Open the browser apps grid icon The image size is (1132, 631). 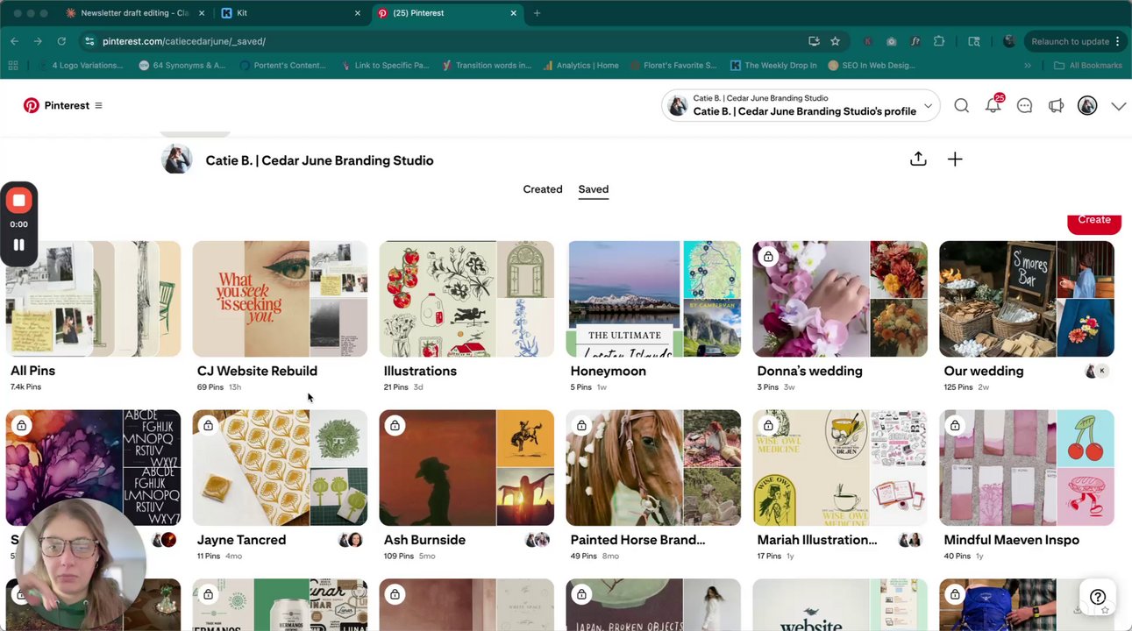tap(13, 65)
